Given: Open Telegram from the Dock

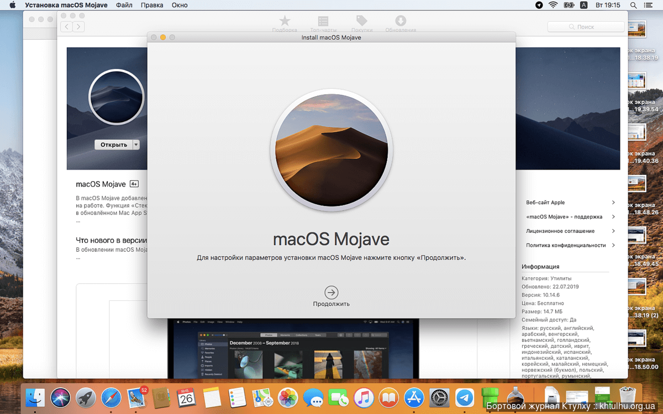Looking at the screenshot, I should click(x=465, y=397).
